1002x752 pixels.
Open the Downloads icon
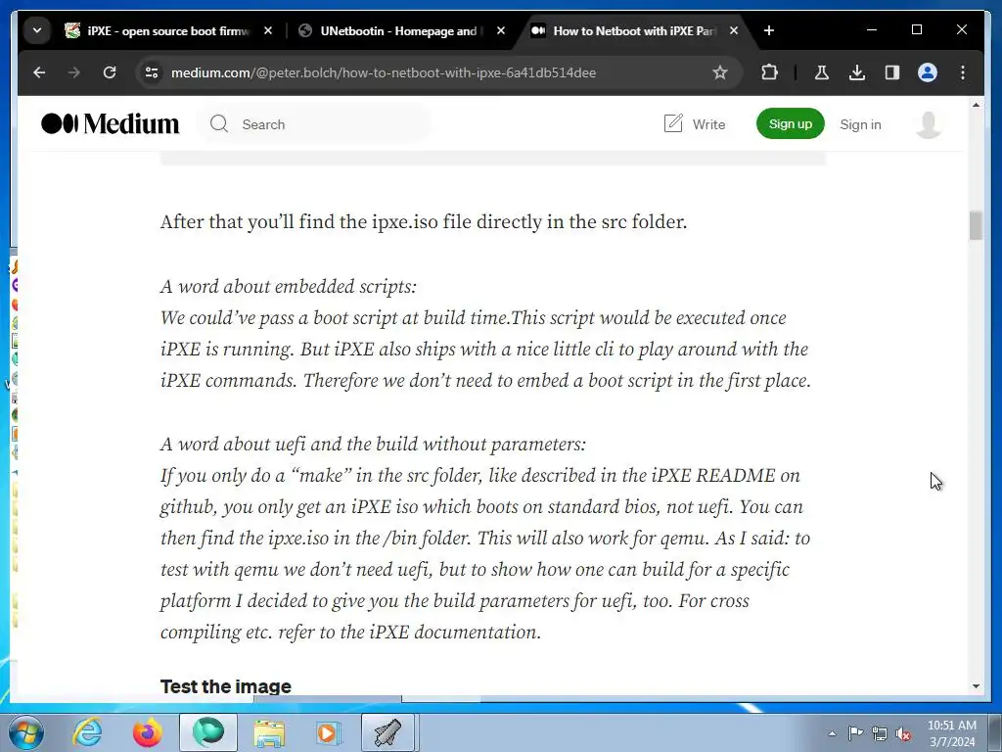(857, 72)
